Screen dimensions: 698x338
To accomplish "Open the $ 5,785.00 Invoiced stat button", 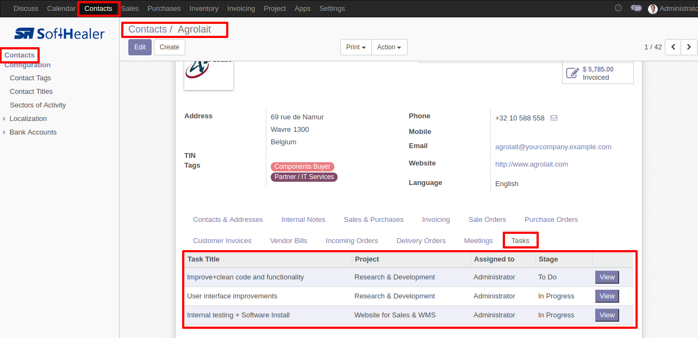I will tap(598, 73).
